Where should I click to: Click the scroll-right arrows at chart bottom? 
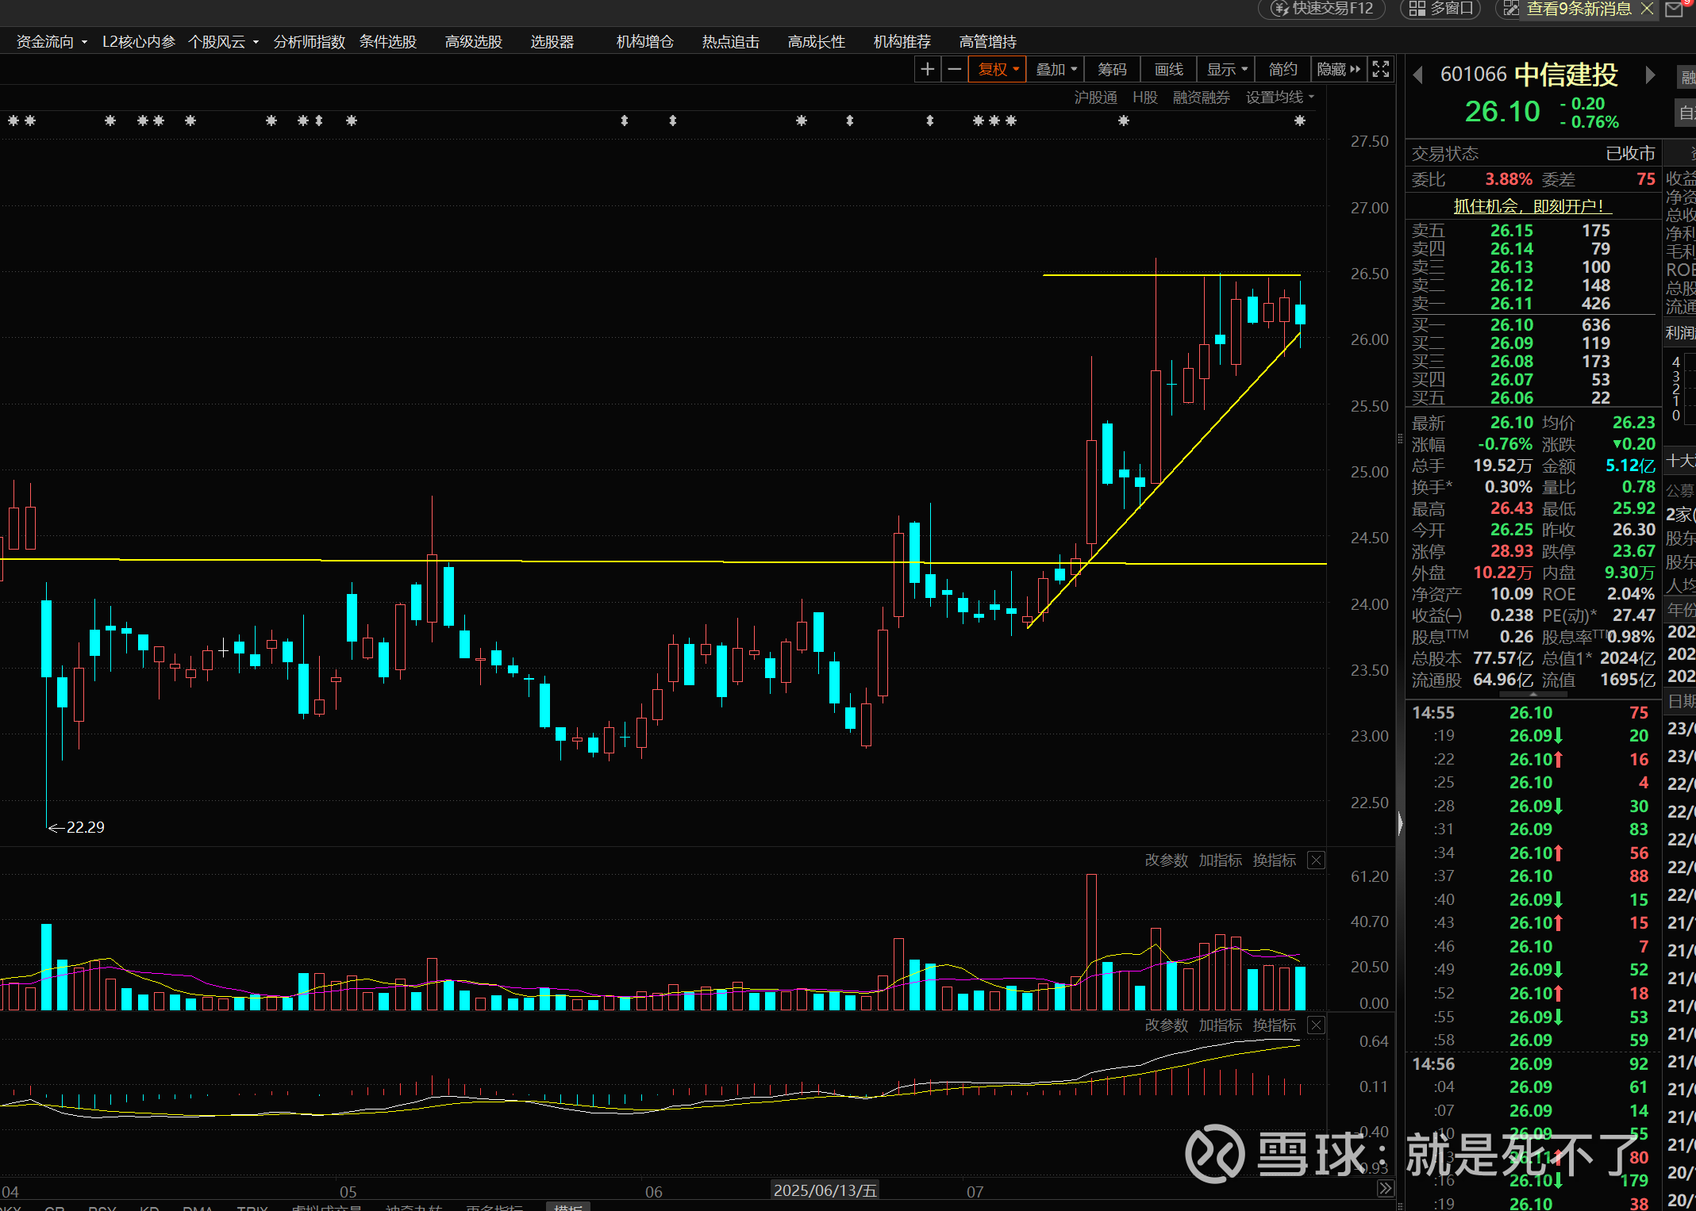[x=1385, y=1188]
